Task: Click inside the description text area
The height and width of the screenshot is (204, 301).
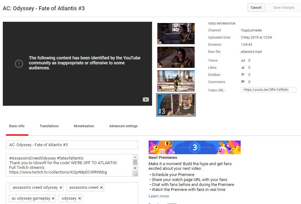Action: pyautogui.click(x=69, y=165)
